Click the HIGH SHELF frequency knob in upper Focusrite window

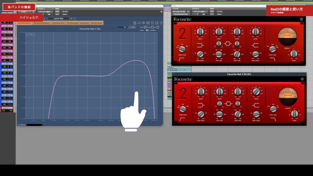256,54
